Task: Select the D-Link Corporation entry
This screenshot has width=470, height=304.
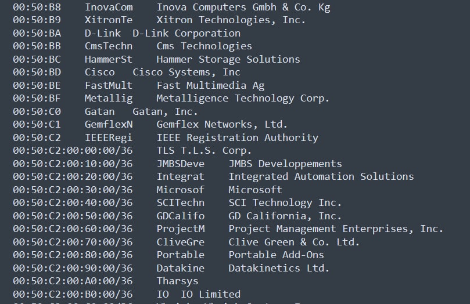Action: click(x=186, y=33)
